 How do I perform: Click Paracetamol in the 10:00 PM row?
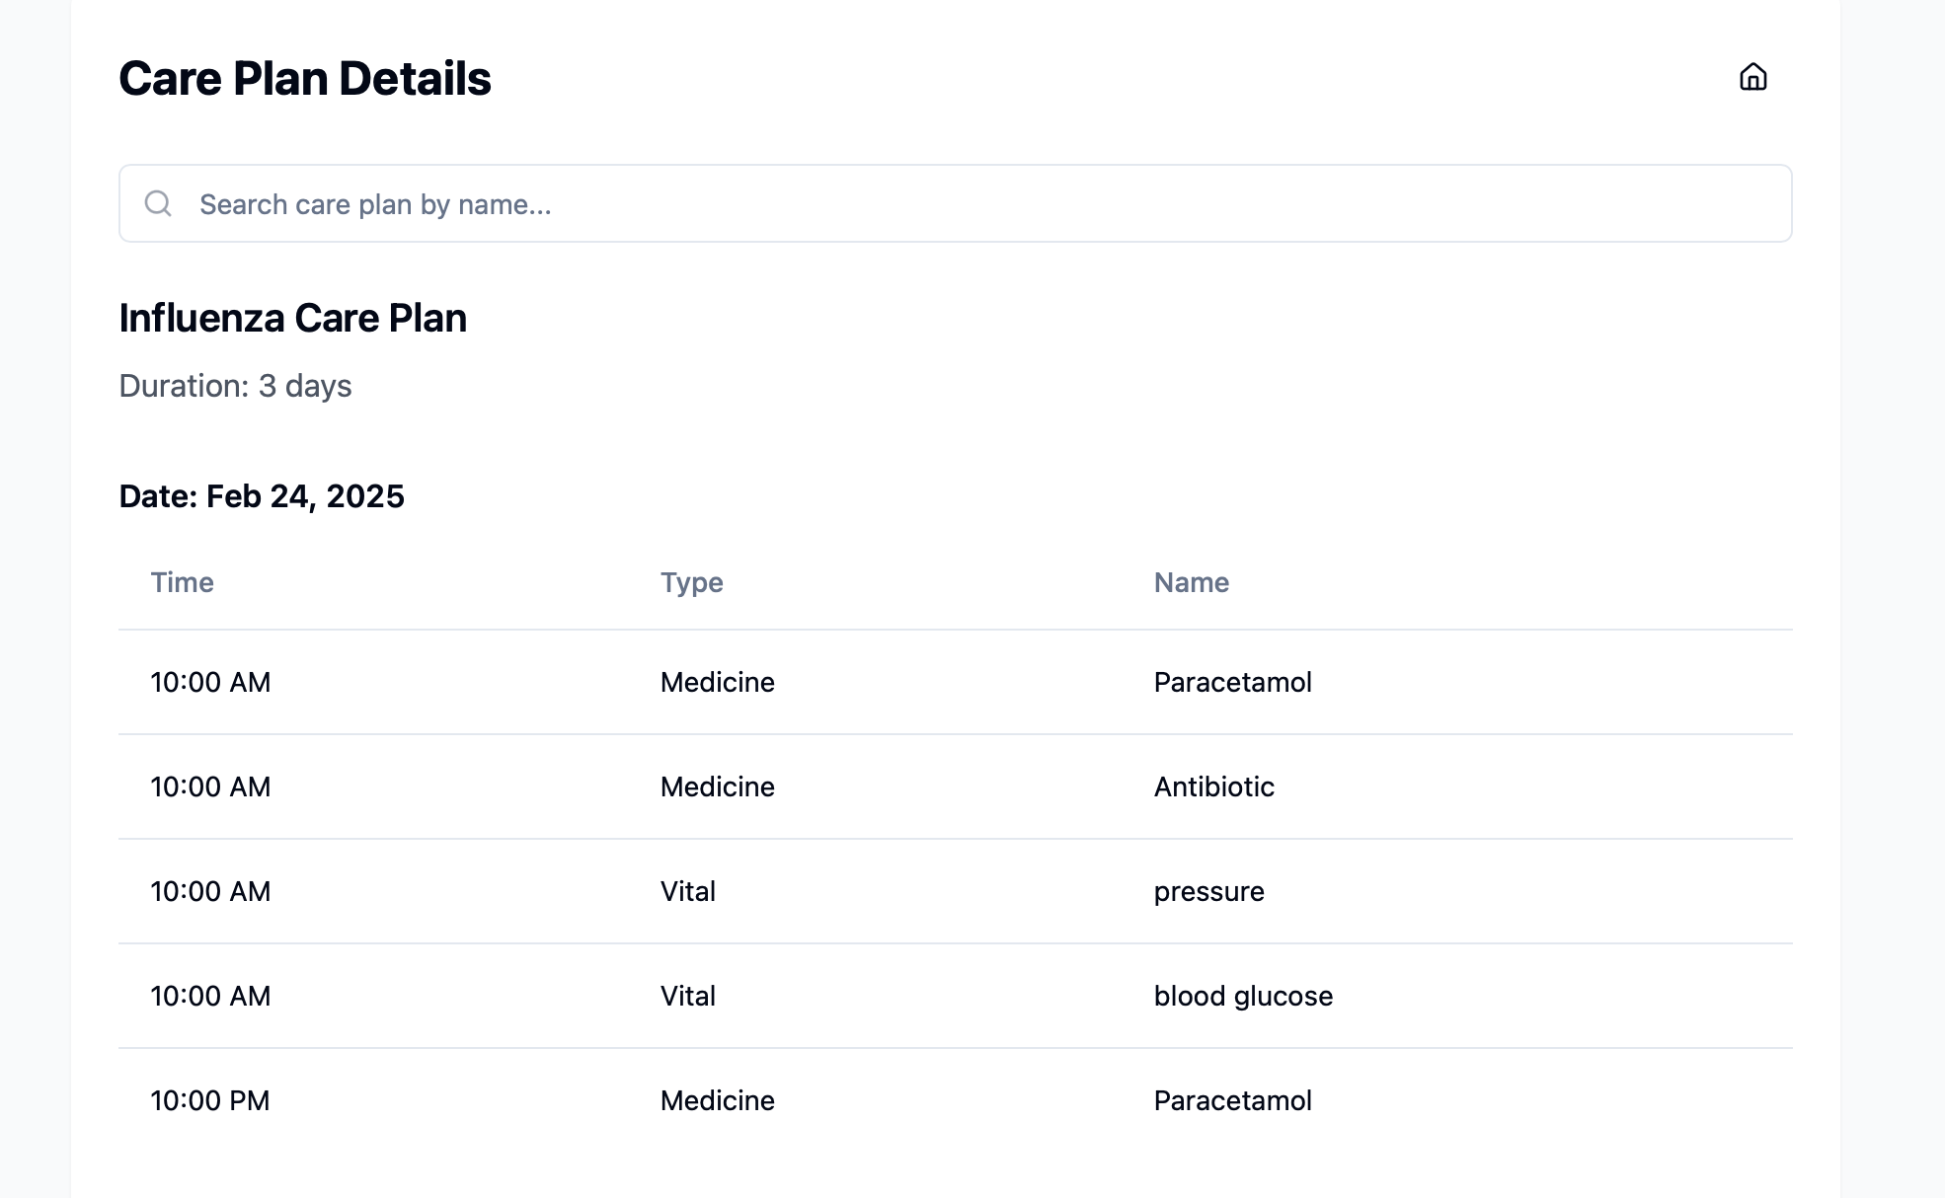pyautogui.click(x=1232, y=1100)
